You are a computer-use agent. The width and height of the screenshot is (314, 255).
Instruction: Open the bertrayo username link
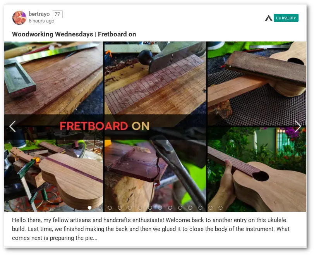point(39,14)
